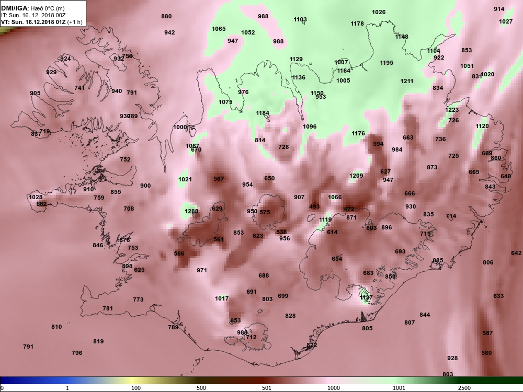523x392 pixels.
Task: Click the 741 height value on the map
Action: pos(79,88)
